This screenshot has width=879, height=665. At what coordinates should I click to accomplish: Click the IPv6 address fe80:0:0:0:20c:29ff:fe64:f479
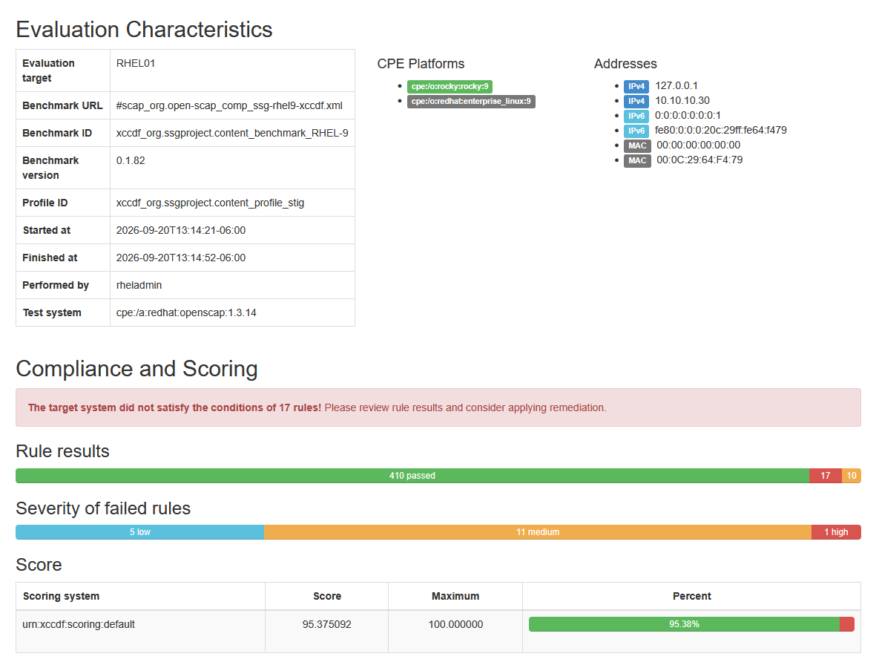click(x=721, y=130)
